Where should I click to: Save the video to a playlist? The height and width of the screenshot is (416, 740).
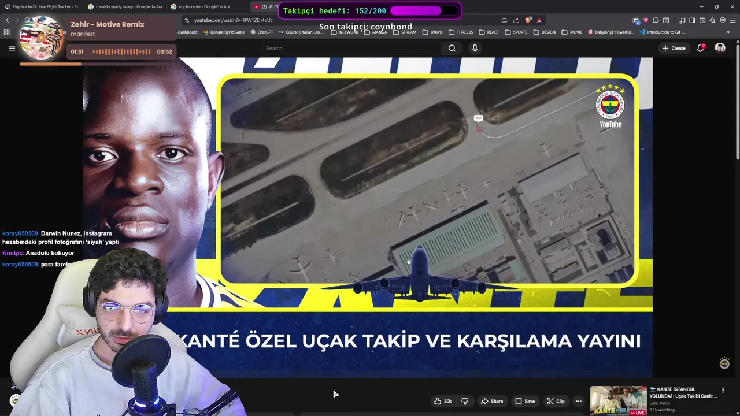[x=525, y=401]
